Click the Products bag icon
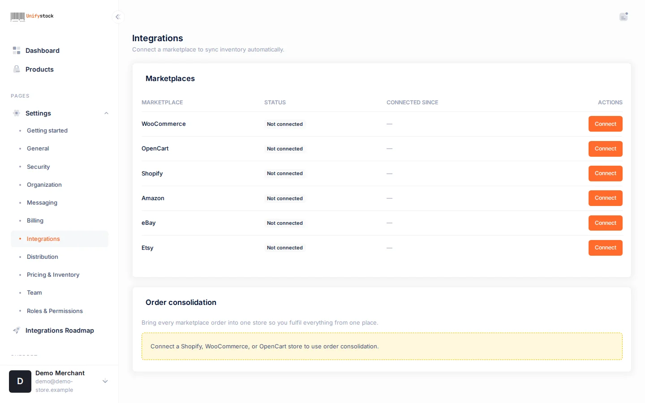Image resolution: width=645 pixels, height=403 pixels. pos(17,69)
